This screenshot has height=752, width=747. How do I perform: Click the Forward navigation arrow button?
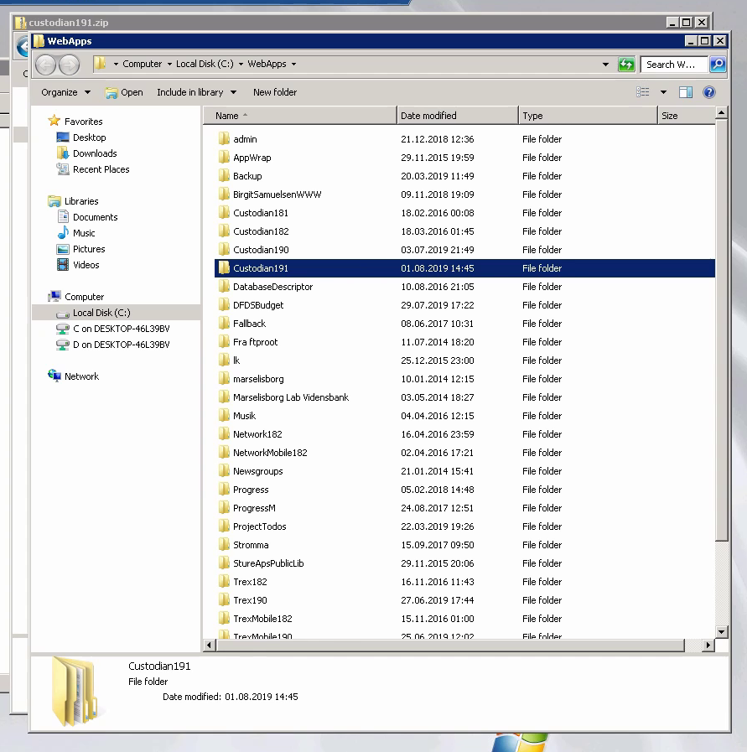[x=69, y=65]
